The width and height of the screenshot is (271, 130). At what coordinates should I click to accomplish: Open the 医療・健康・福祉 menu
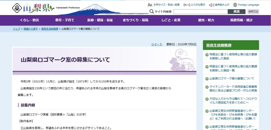pyautogui.click(x=100, y=20)
